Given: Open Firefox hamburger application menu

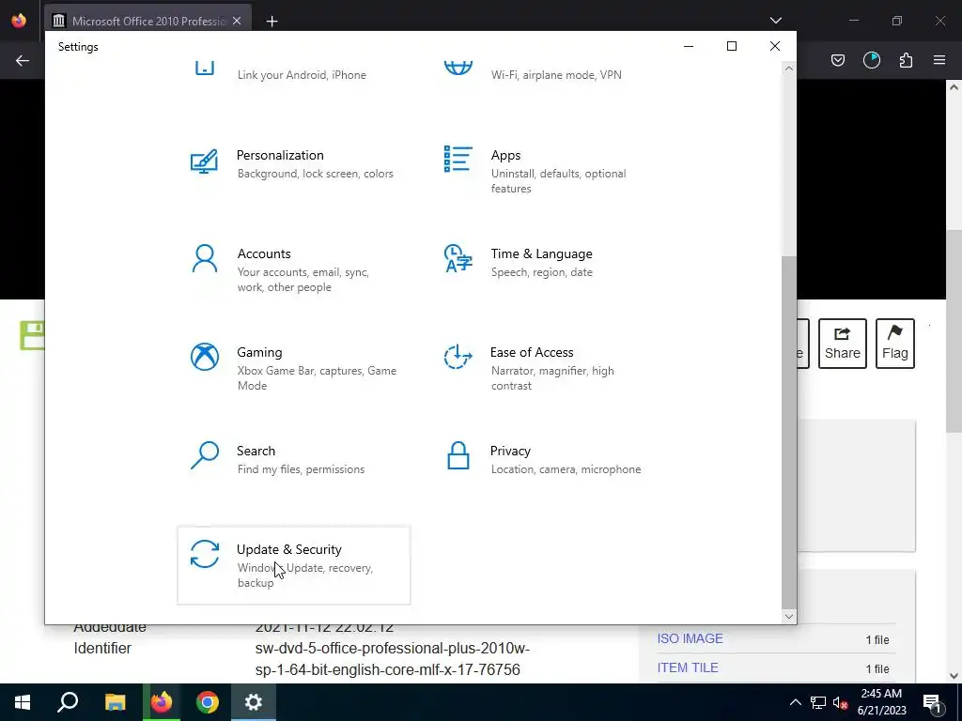Looking at the screenshot, I should [939, 60].
